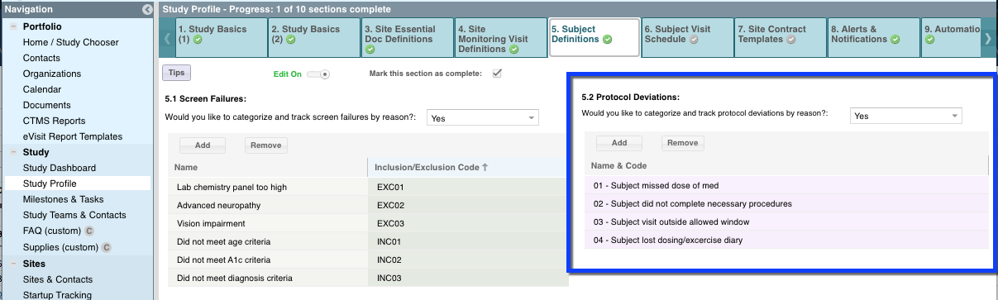Image resolution: width=998 pixels, height=300 pixels.
Task: Collapse the Navigation panel arrow icon
Action: pyautogui.click(x=147, y=10)
